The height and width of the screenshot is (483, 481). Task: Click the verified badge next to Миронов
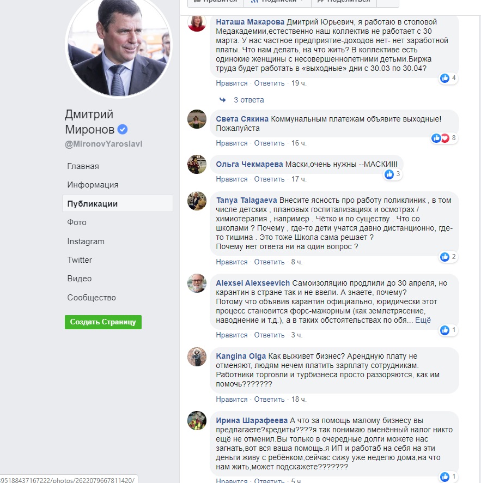(123, 129)
